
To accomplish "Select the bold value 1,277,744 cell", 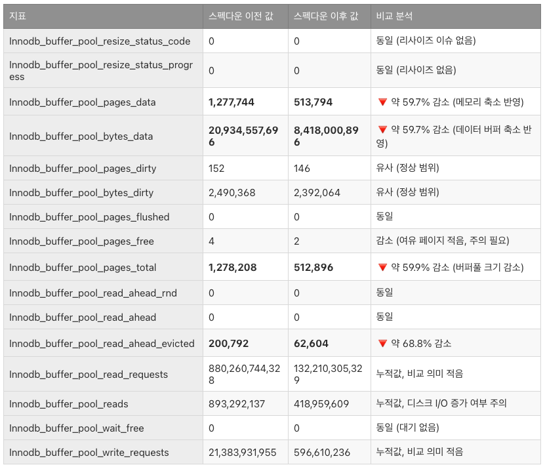I will click(228, 102).
